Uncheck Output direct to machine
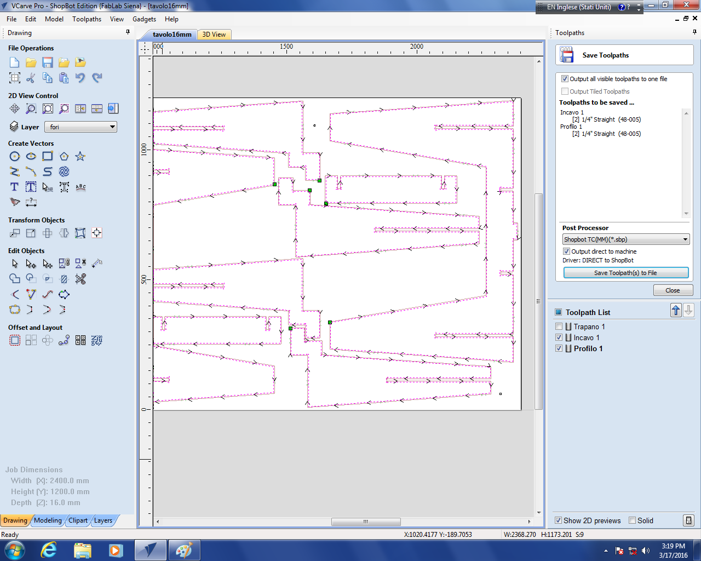Screen dimensions: 701x561 (x=566, y=251)
